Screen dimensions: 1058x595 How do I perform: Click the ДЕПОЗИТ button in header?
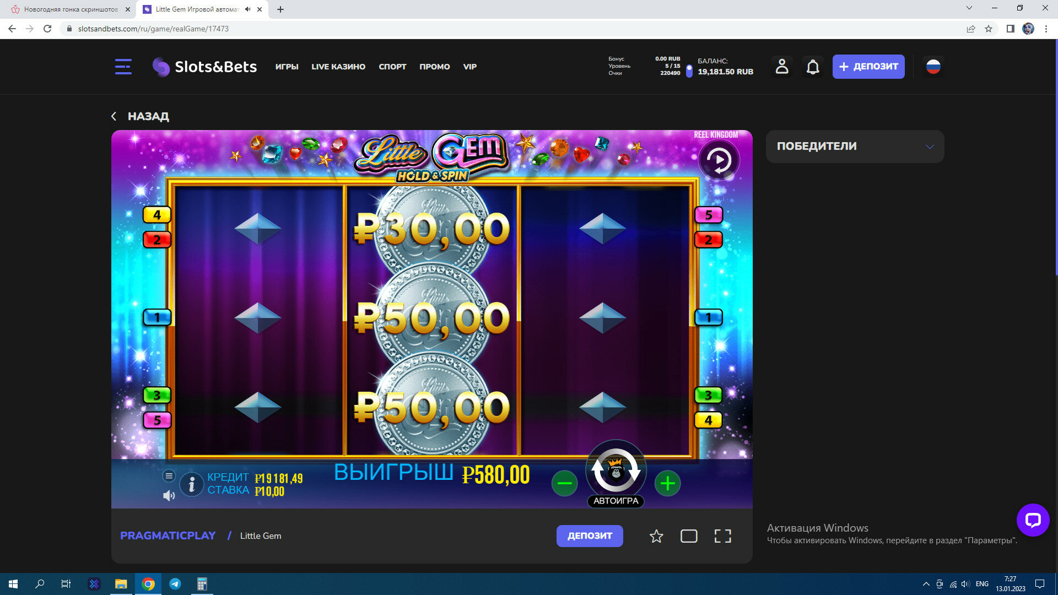(868, 67)
